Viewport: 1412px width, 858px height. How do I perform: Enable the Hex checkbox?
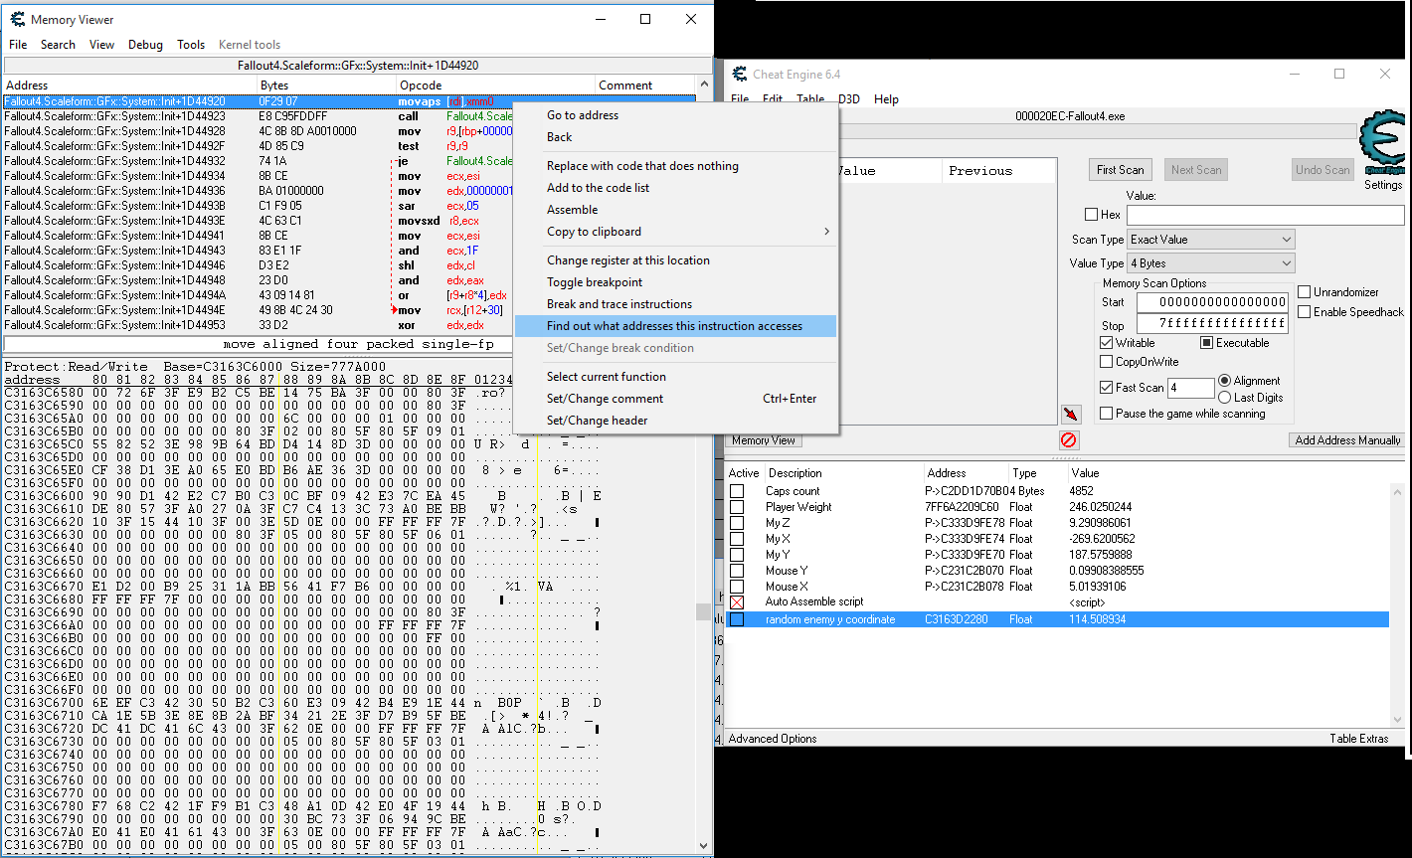click(x=1092, y=215)
